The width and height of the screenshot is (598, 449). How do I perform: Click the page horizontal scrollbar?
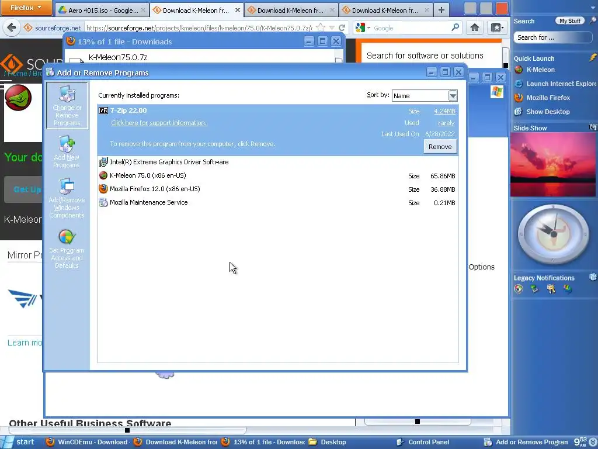(x=127, y=430)
